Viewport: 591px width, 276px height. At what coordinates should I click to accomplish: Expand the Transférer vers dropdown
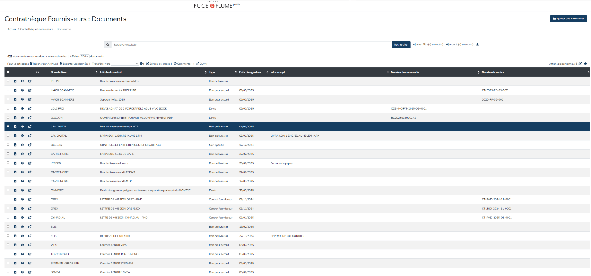pos(125,64)
